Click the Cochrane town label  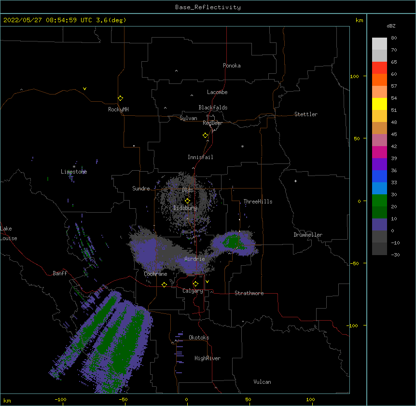(x=155, y=274)
